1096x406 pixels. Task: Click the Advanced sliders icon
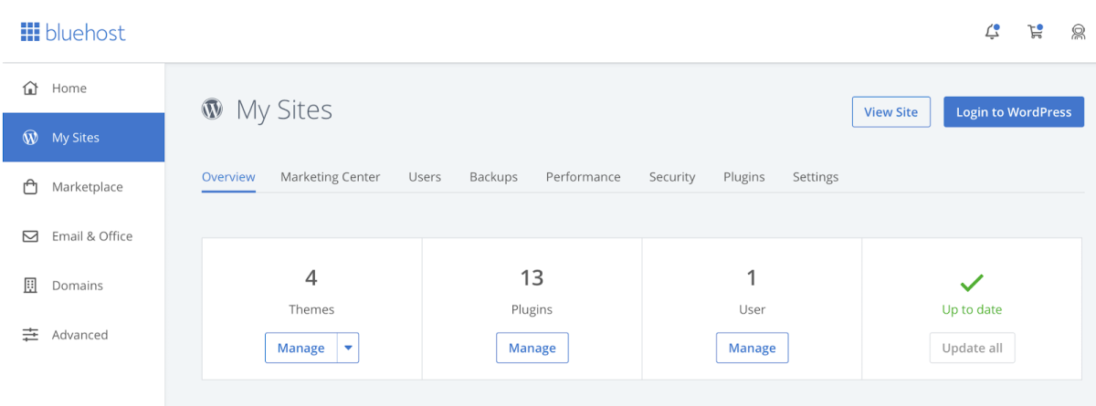point(30,335)
